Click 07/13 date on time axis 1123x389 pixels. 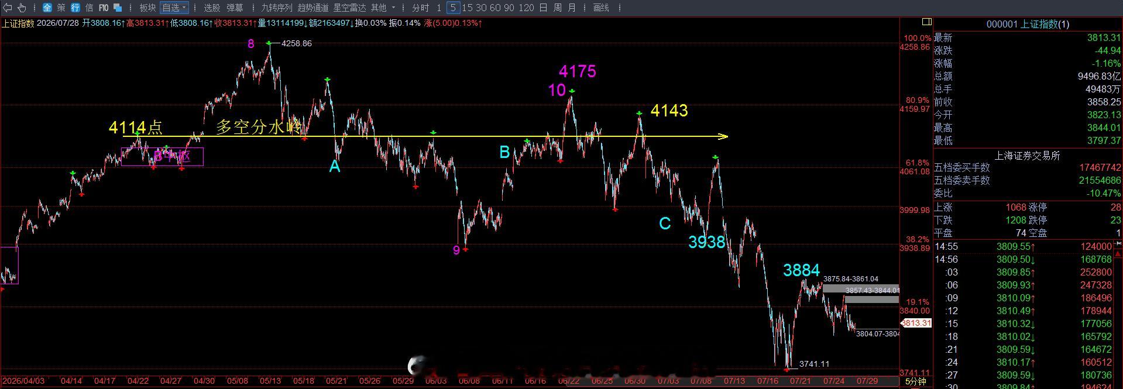(x=734, y=381)
